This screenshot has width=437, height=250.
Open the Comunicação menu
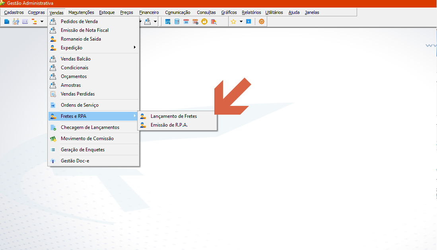[177, 12]
